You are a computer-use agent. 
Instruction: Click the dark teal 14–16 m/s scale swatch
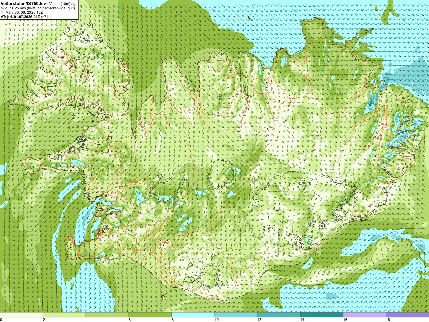coord(322,315)
